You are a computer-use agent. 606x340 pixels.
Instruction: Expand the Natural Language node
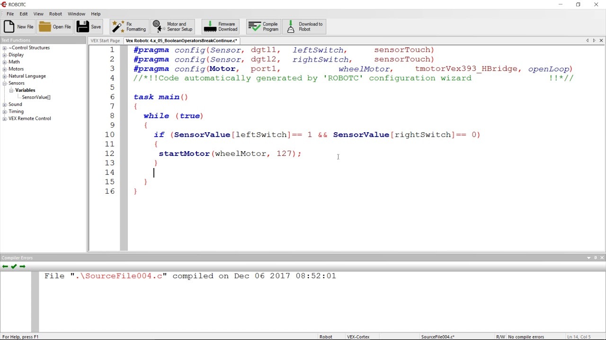point(5,76)
